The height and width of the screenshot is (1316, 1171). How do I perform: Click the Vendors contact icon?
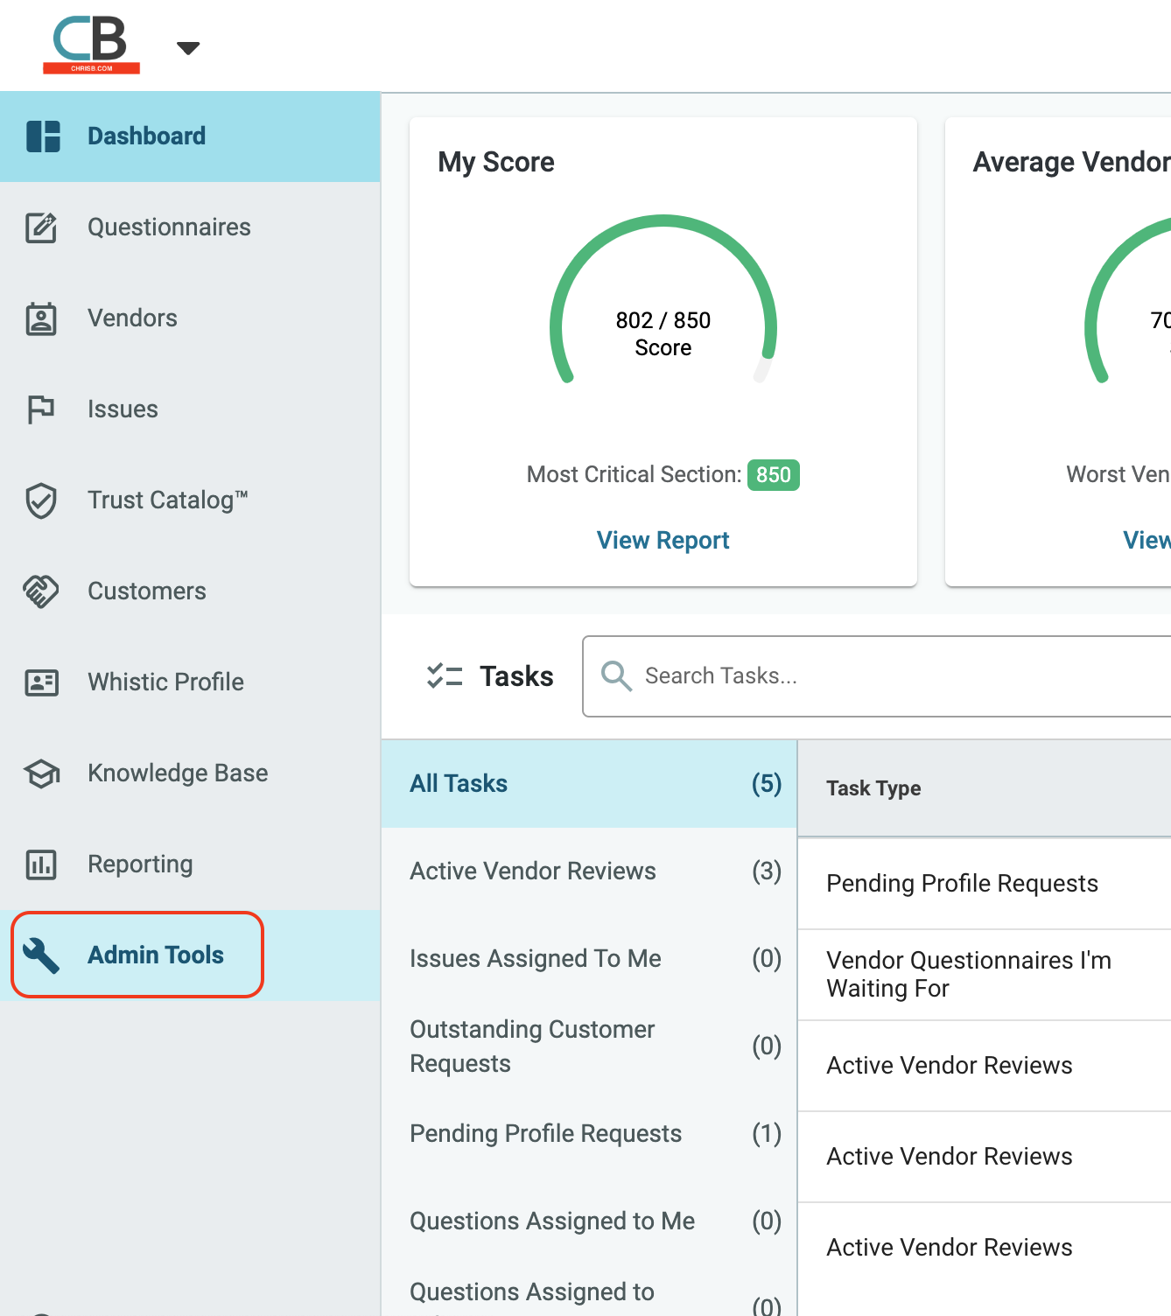click(41, 318)
